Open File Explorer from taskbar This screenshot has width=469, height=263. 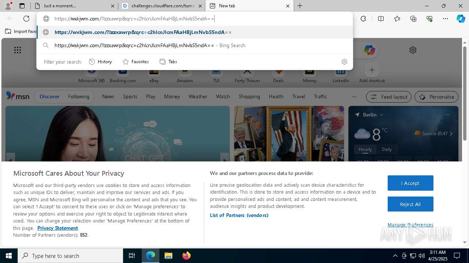coord(168,256)
